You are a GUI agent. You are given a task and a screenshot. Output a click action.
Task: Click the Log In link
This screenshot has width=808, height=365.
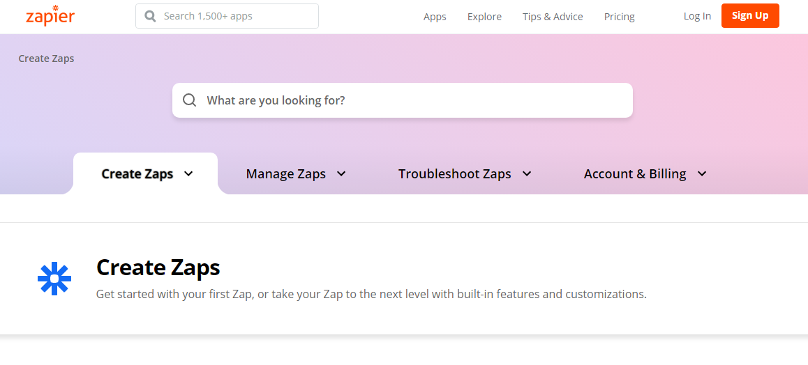[x=697, y=16]
